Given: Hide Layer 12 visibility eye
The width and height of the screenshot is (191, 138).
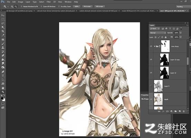Looking at the screenshot, I should (x=151, y=73).
